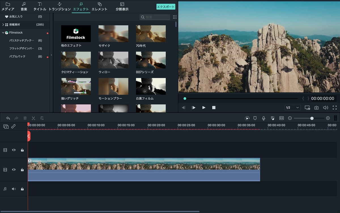Add a marker with the shield icon

click(255, 118)
